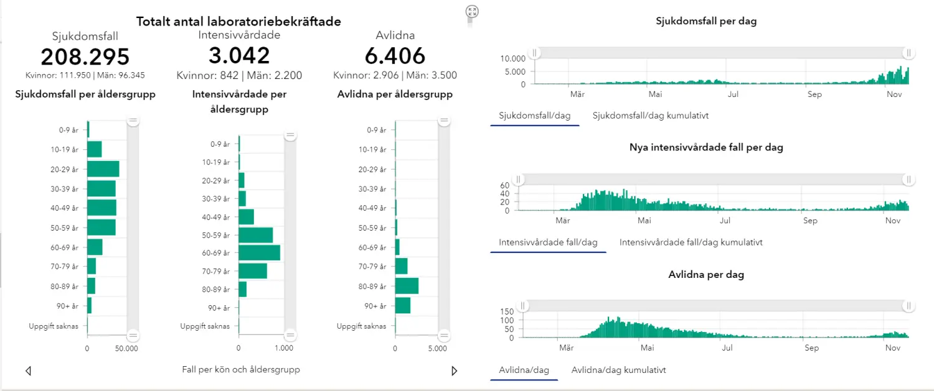Go to previous page with left arrow
The height and width of the screenshot is (391, 934).
point(28,371)
